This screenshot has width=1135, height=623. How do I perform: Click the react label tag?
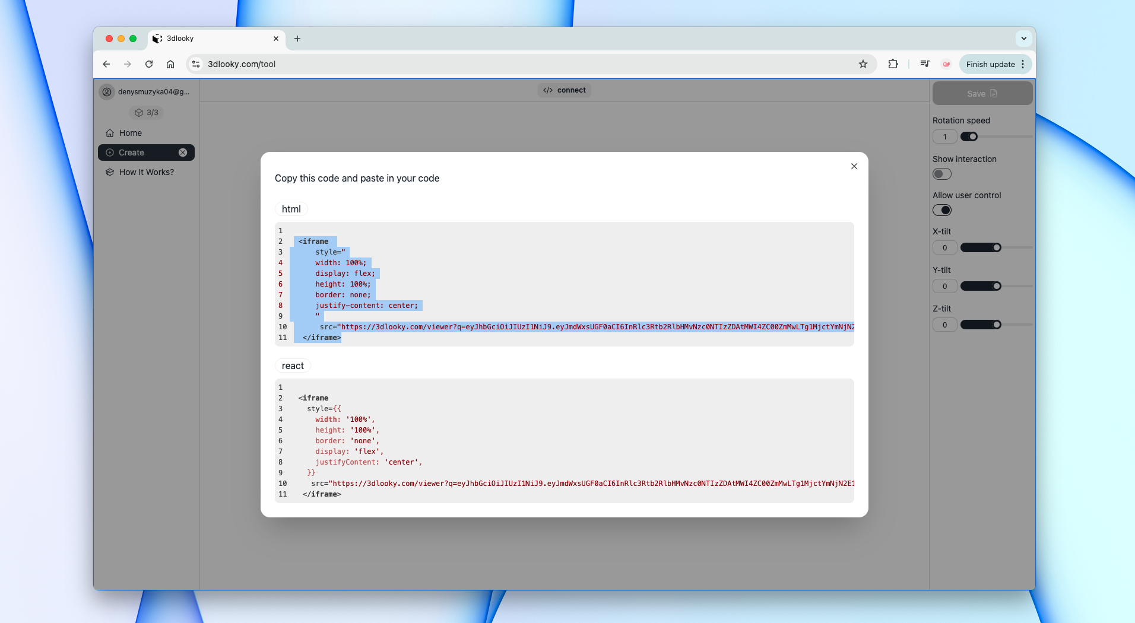(x=293, y=365)
